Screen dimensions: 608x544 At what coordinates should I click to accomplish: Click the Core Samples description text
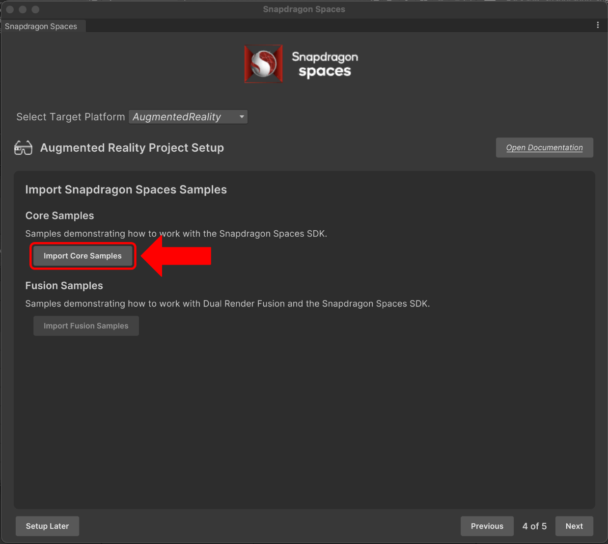point(176,234)
